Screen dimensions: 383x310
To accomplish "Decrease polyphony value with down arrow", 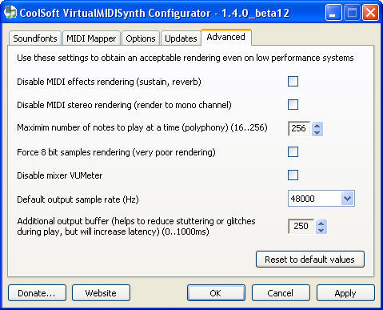I will point(317,132).
